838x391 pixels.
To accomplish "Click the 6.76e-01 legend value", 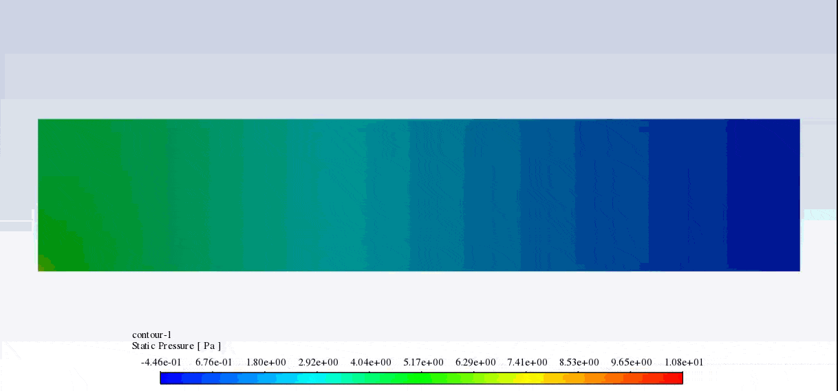I will tap(213, 363).
